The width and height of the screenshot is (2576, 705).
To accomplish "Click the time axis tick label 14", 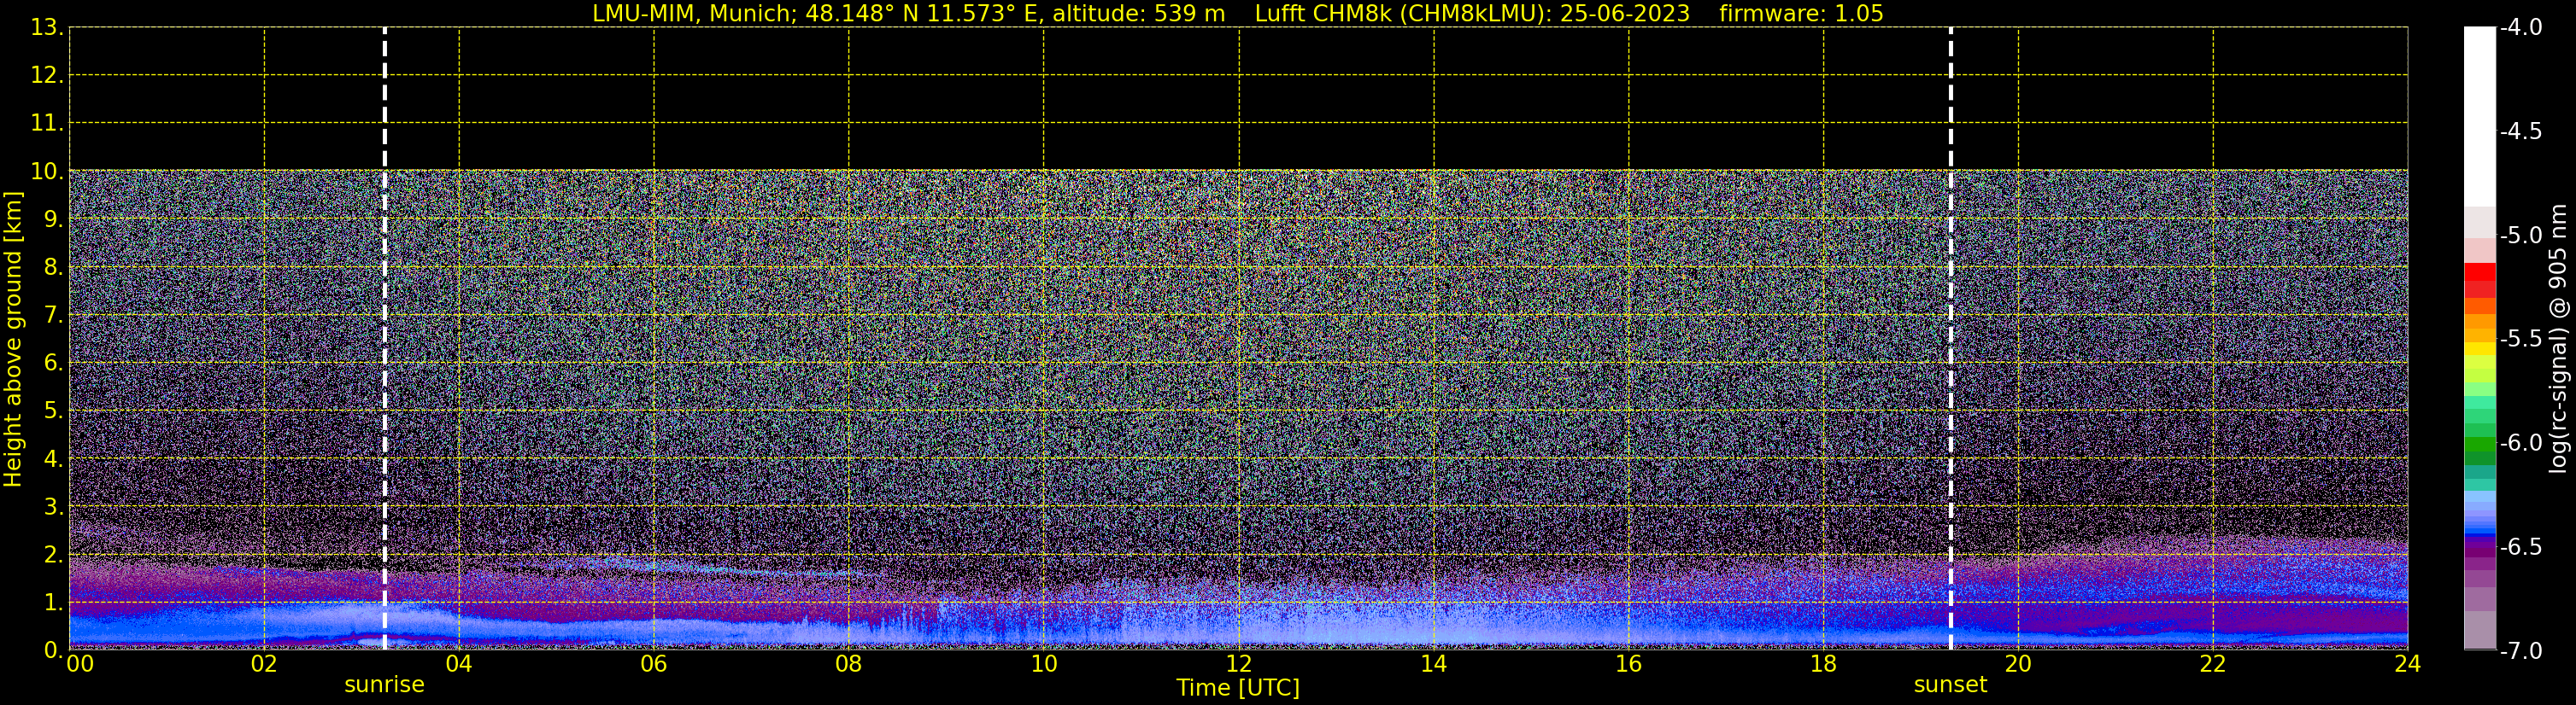I will click(x=1433, y=664).
